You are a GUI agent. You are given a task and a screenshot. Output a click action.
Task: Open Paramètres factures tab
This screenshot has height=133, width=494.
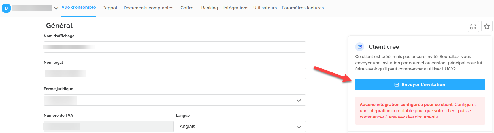303,8
